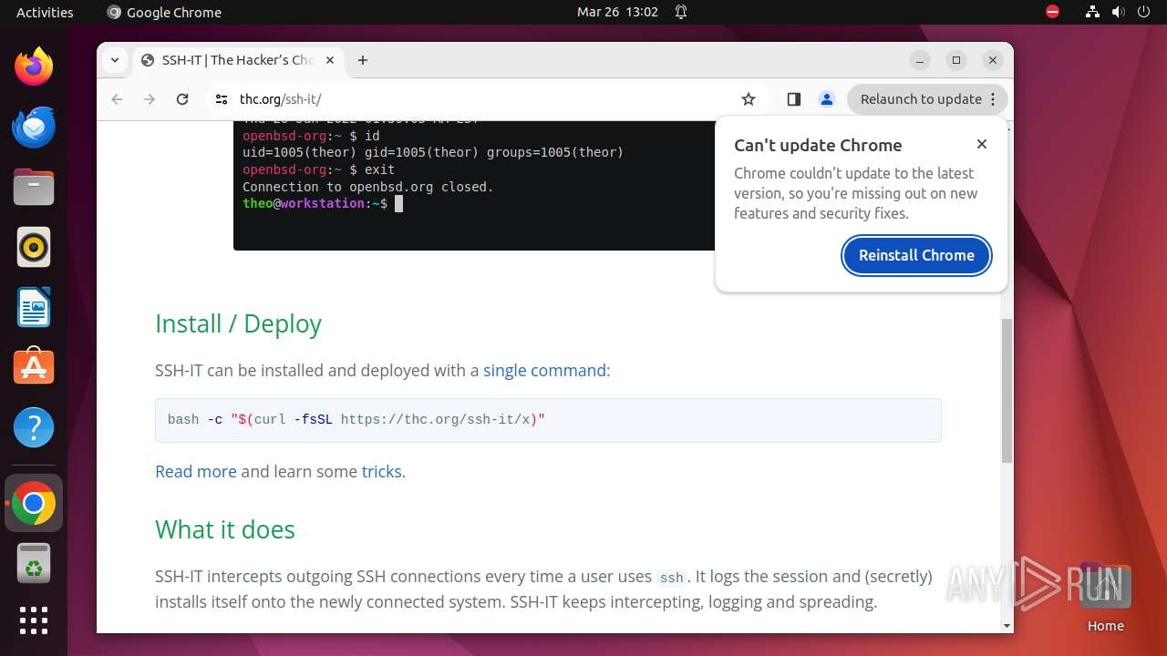Open Ubuntu Software from the dock

pos(34,367)
